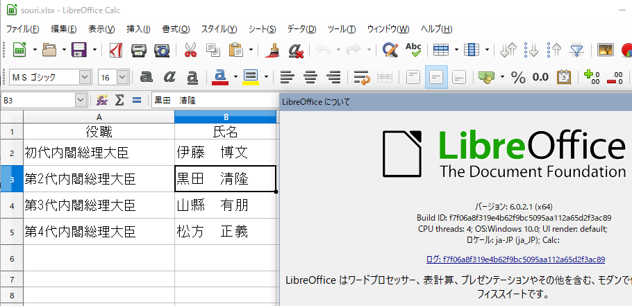
Task: Toggle Wrap Text
Action: point(362,77)
